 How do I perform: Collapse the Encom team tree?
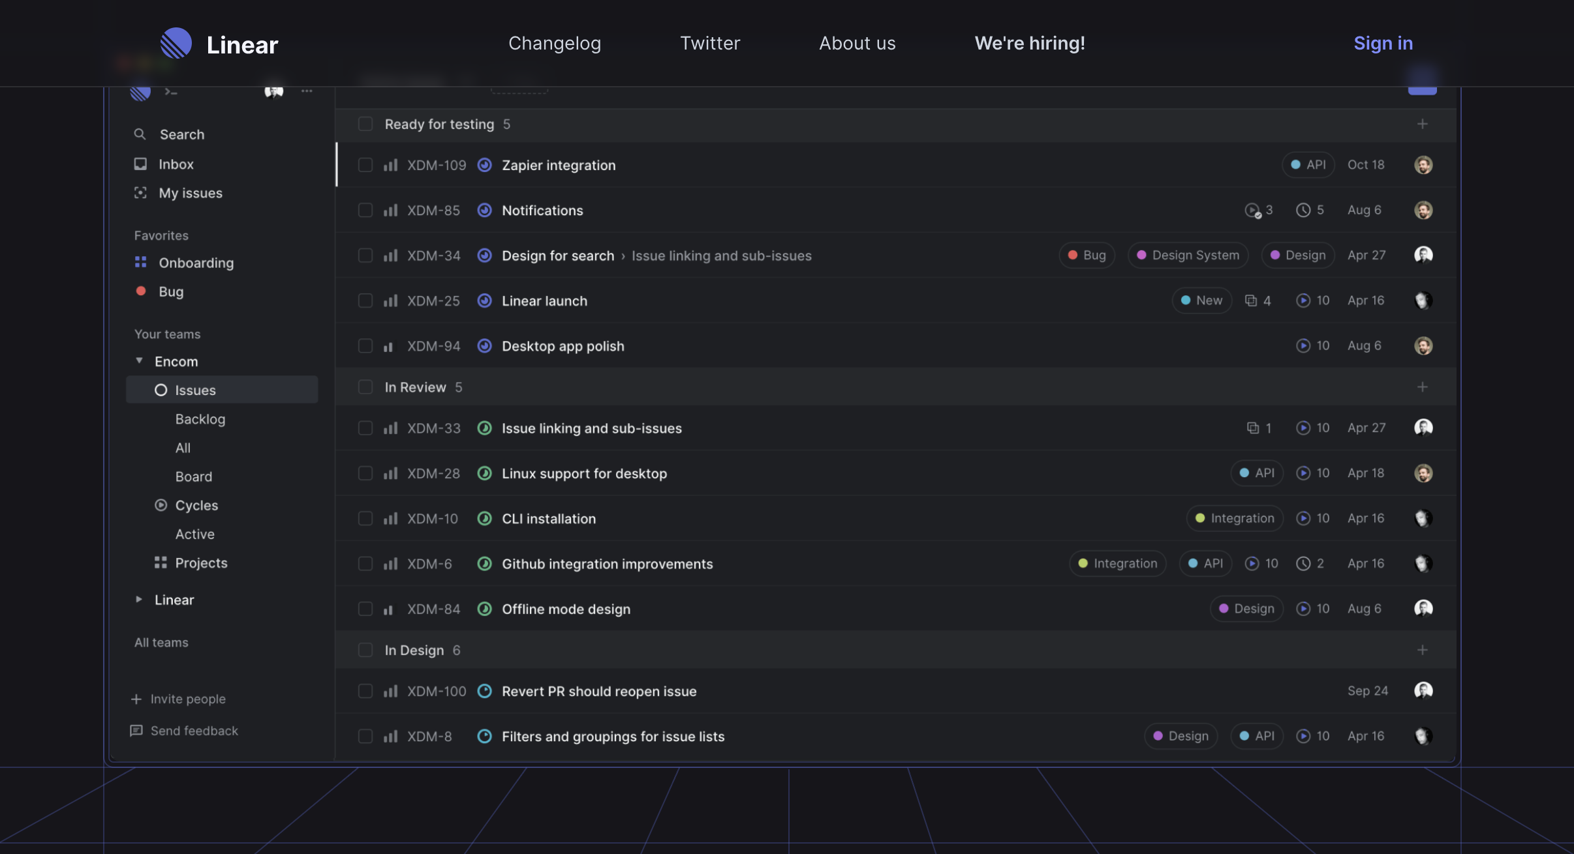pos(139,361)
